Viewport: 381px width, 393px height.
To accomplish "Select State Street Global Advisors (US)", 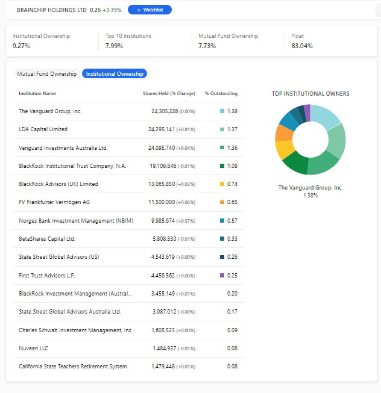I will point(59,257).
